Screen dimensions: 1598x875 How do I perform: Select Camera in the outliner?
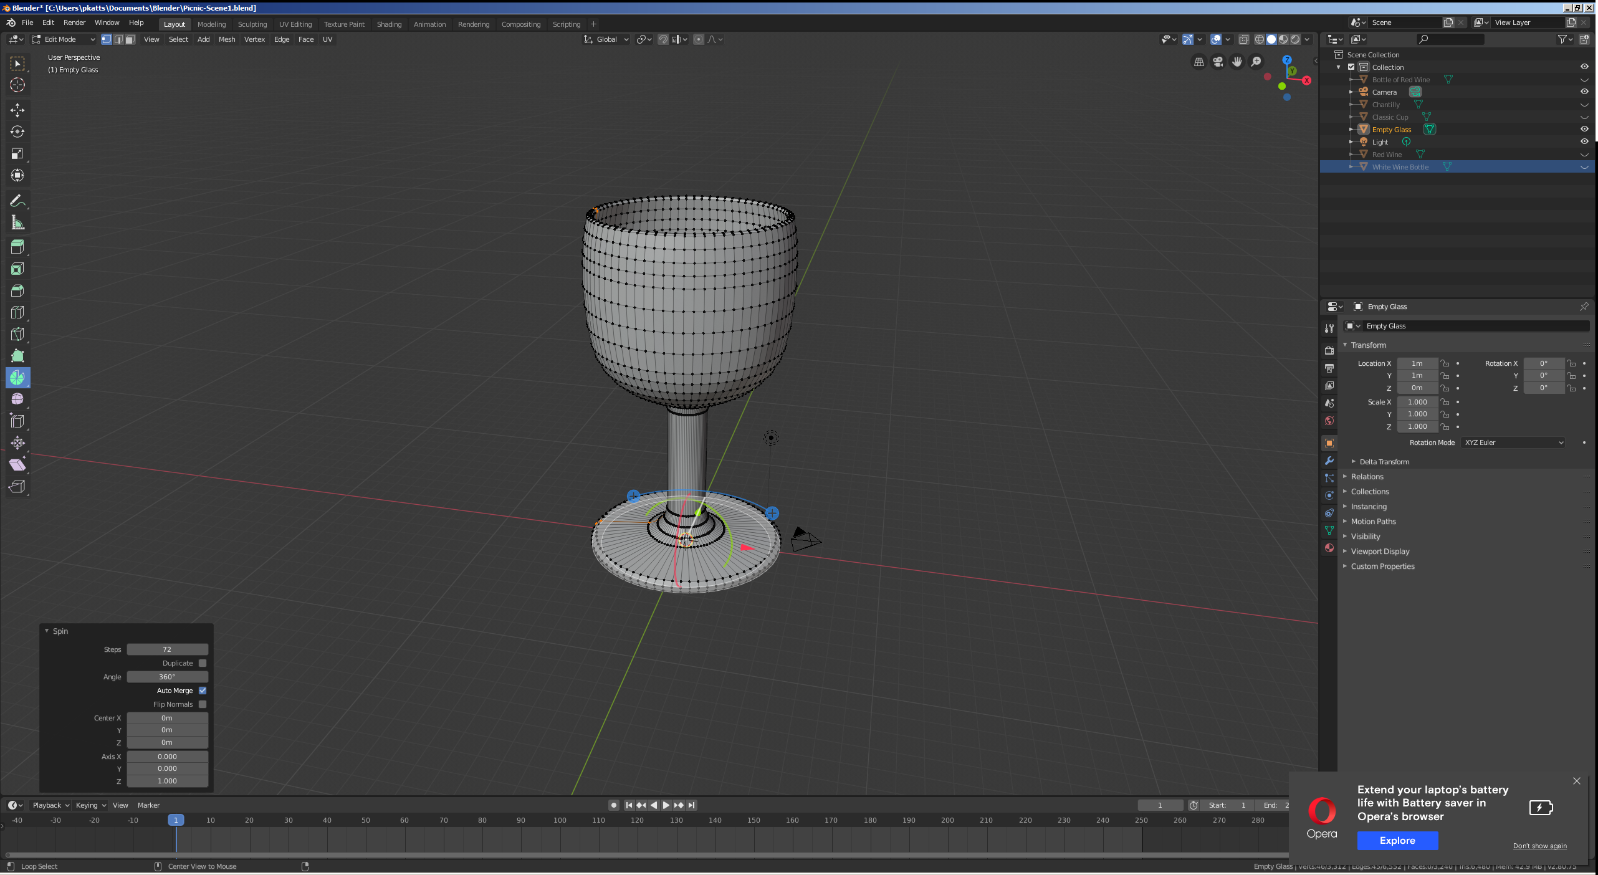click(1384, 92)
